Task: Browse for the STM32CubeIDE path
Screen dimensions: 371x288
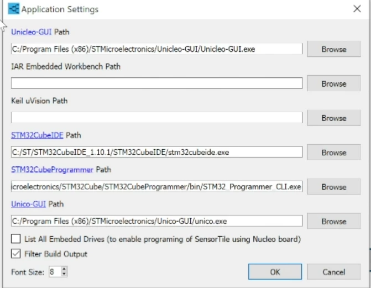Action: pos(334,152)
